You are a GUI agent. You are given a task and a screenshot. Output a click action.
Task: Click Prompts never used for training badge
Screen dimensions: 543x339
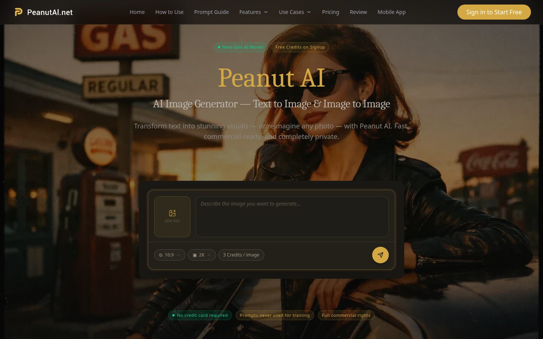point(275,315)
